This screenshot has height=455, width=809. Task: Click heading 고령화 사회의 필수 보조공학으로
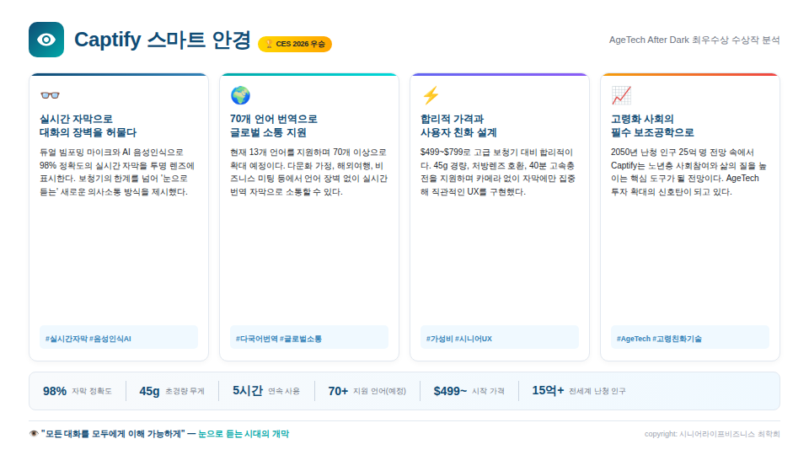652,126
